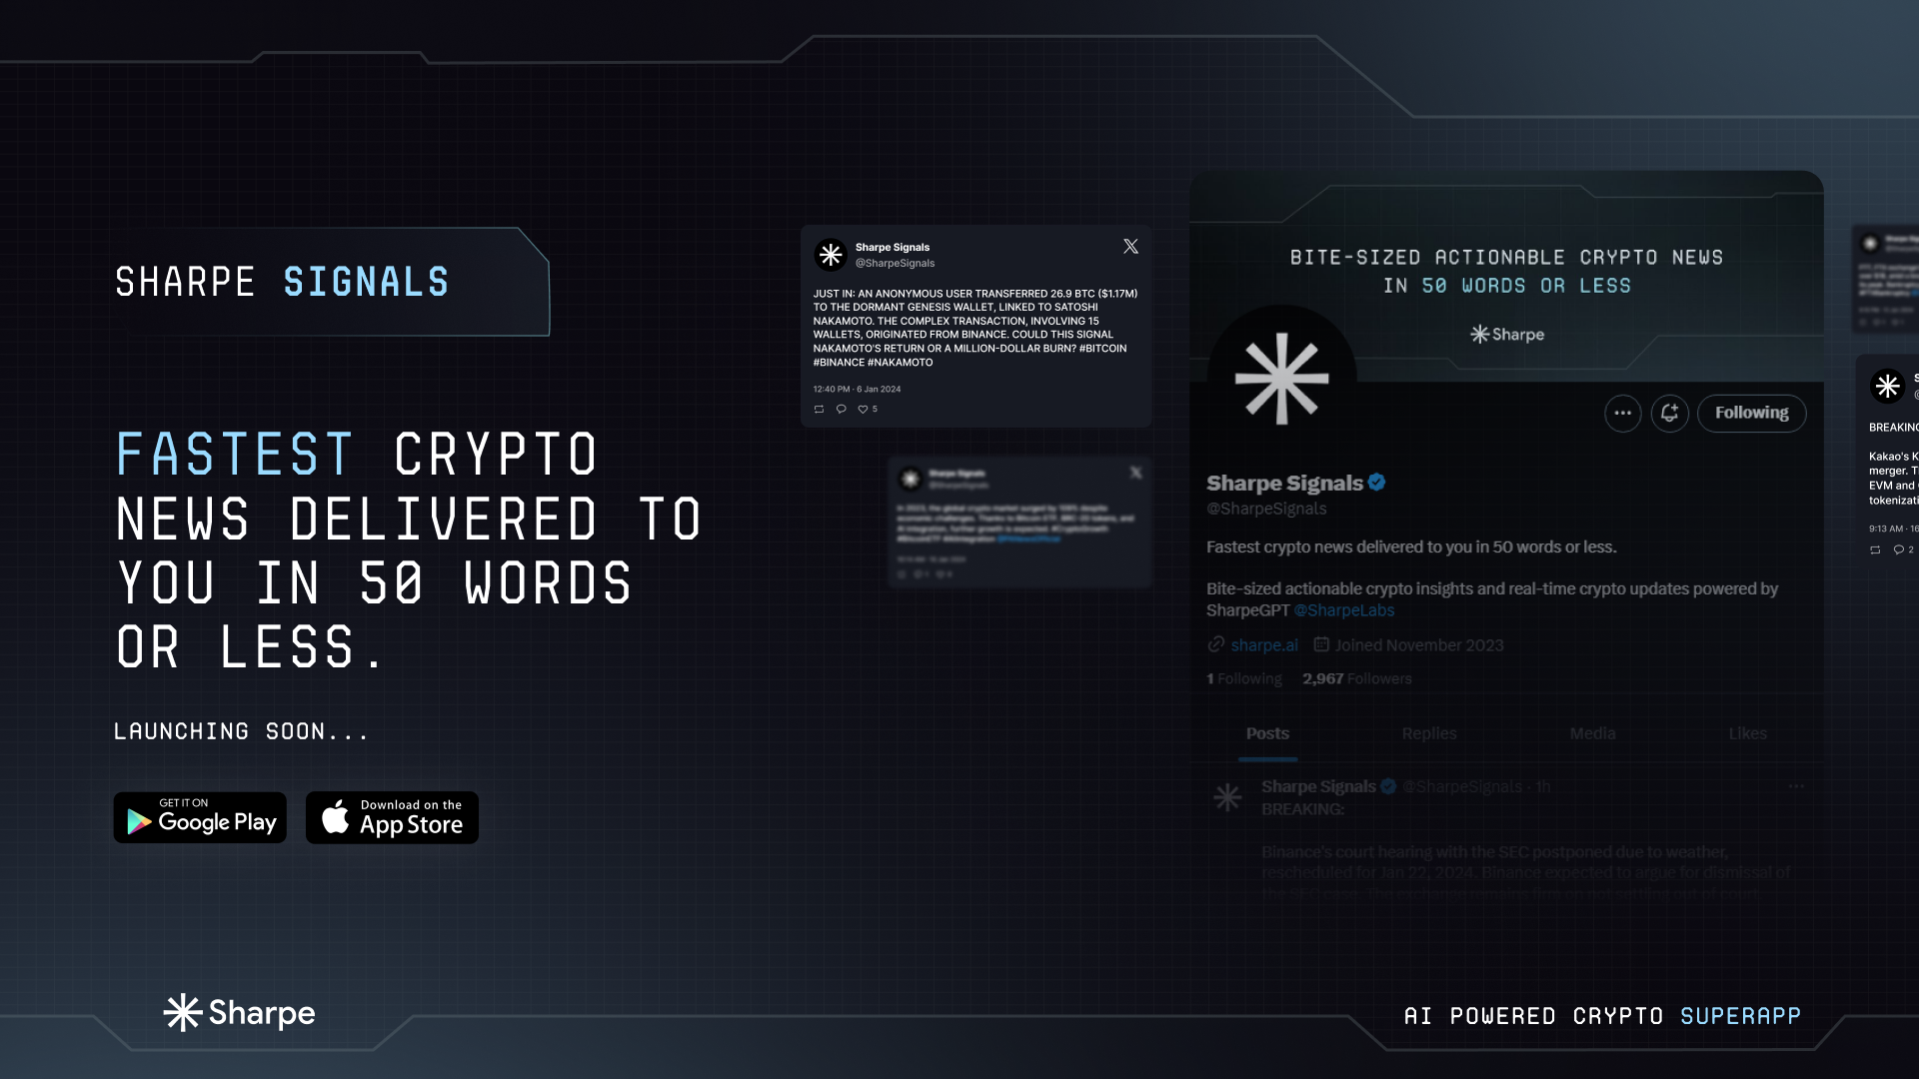Click the Get it on Google Play badge
This screenshot has height=1079, width=1919.
[200, 818]
